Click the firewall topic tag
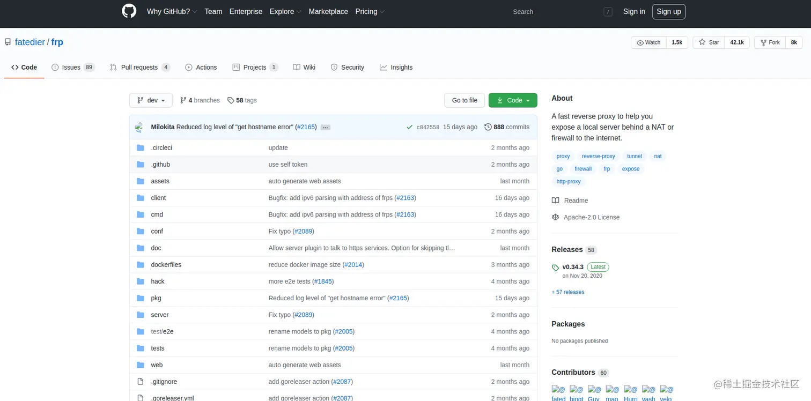The width and height of the screenshot is (811, 401). [x=583, y=169]
